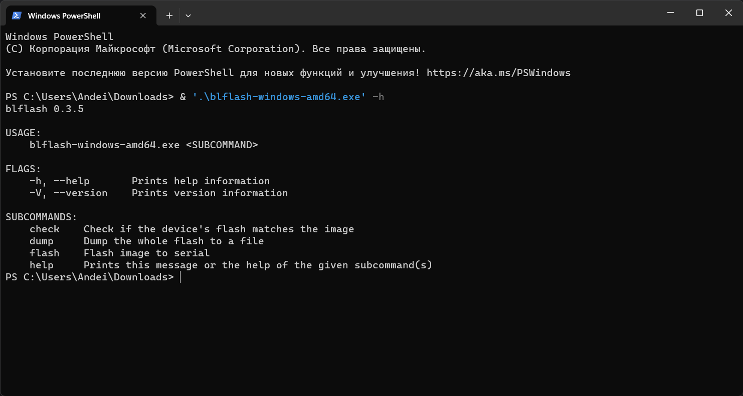Click the blflash-windows-amd64.exe command text
Image resolution: width=743 pixels, height=396 pixels.
276,97
